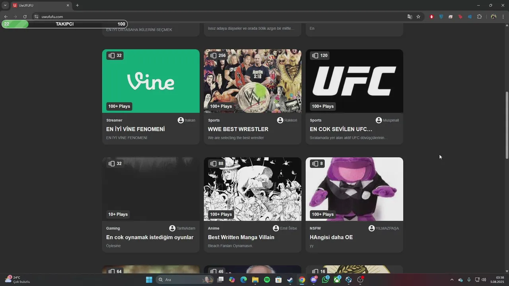Image resolution: width=509 pixels, height=286 pixels.
Task: Open File Explorer from taskbar
Action: 255,280
